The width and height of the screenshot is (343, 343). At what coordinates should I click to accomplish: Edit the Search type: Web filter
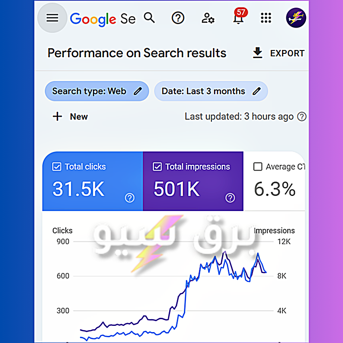pyautogui.click(x=97, y=91)
